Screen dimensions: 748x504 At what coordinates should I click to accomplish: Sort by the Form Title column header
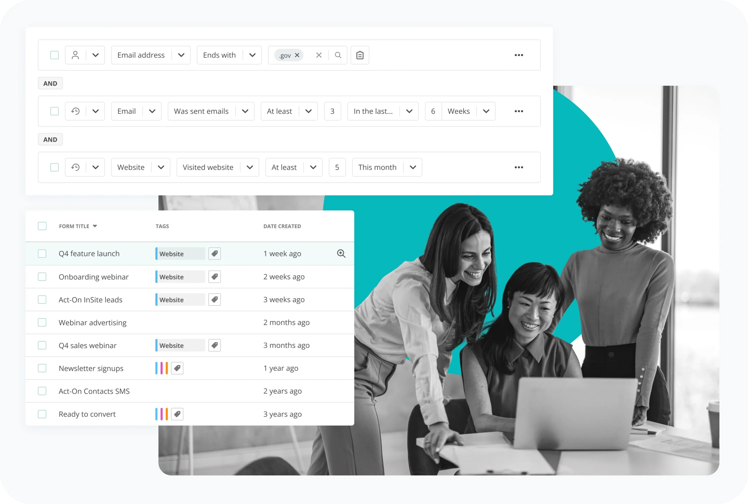tap(74, 226)
